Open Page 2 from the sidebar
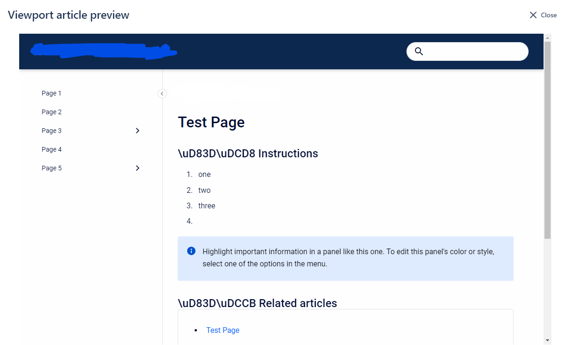The width and height of the screenshot is (566, 345). [x=51, y=112]
